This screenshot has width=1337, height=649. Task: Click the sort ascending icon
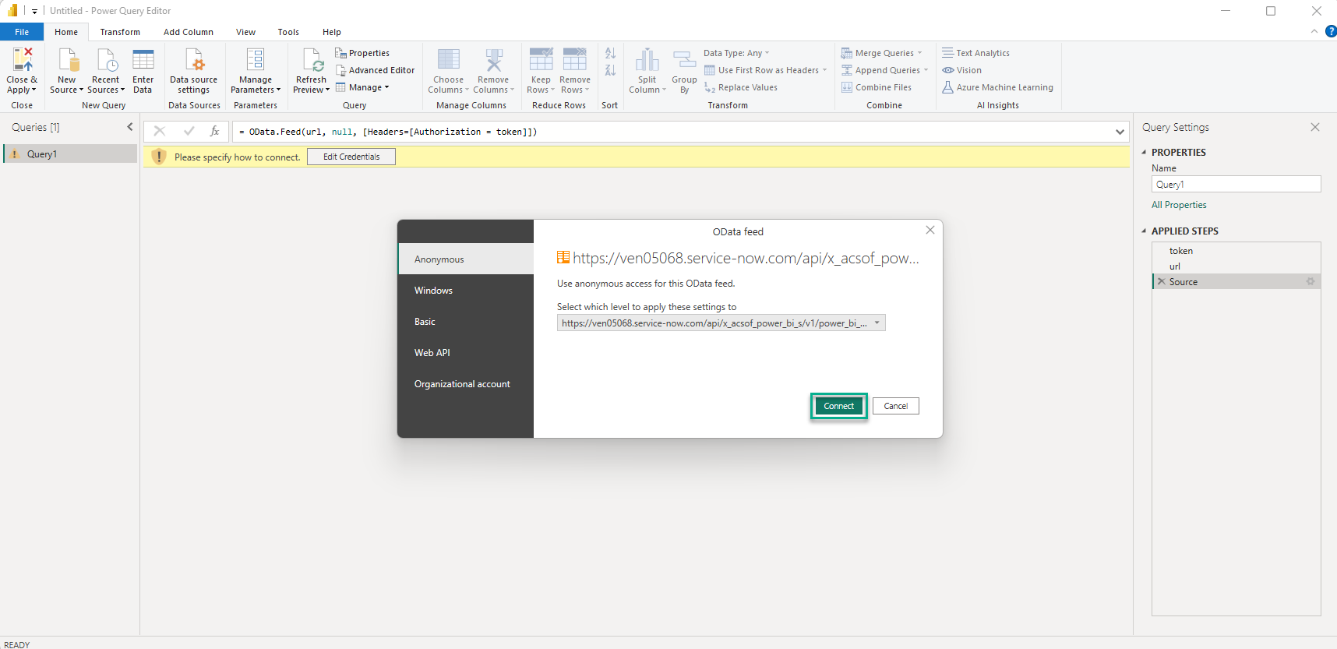(610, 53)
